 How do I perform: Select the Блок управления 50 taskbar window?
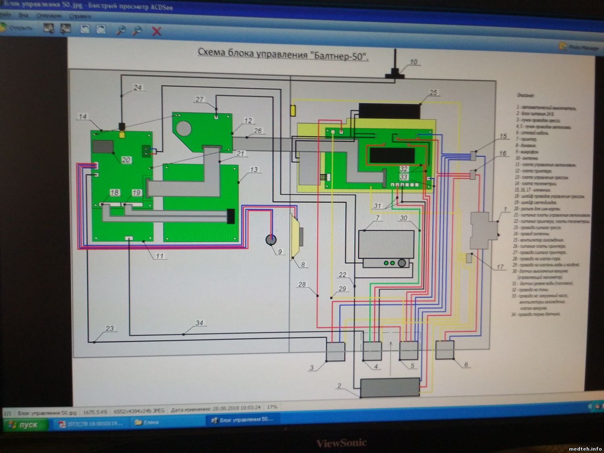pyautogui.click(x=242, y=420)
